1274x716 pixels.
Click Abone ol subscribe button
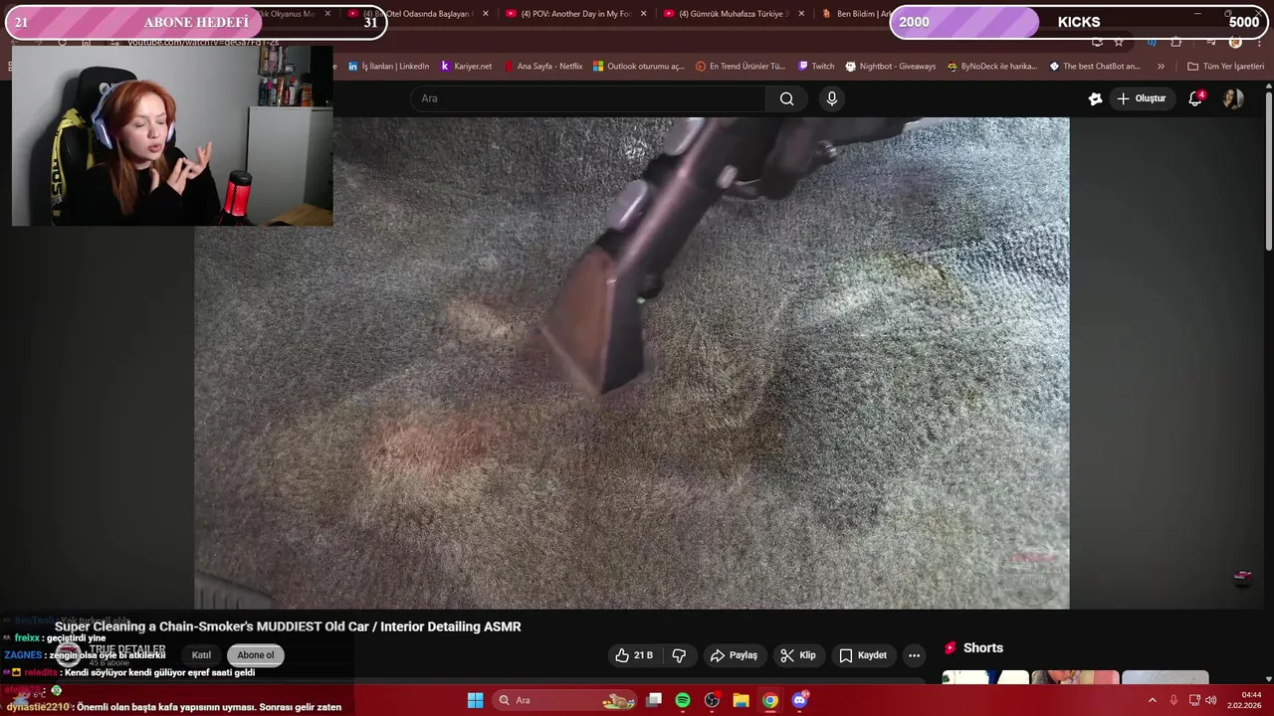coord(255,655)
